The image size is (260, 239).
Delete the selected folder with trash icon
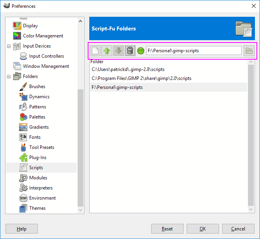click(130, 51)
